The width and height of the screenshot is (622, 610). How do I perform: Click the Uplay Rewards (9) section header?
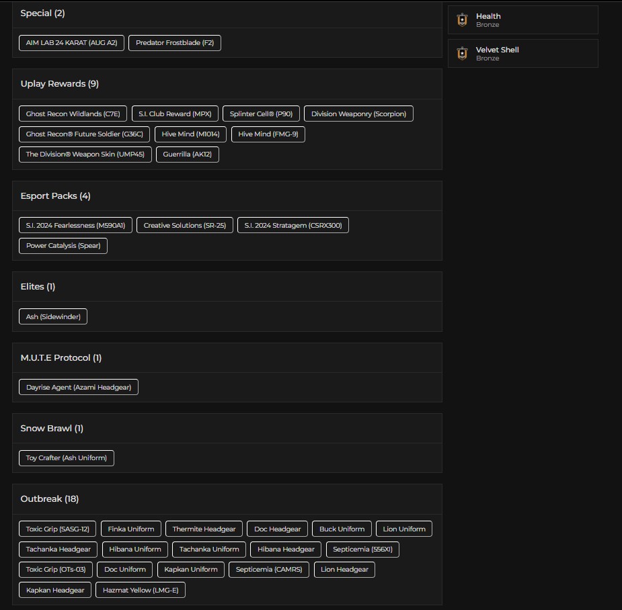[x=59, y=83]
